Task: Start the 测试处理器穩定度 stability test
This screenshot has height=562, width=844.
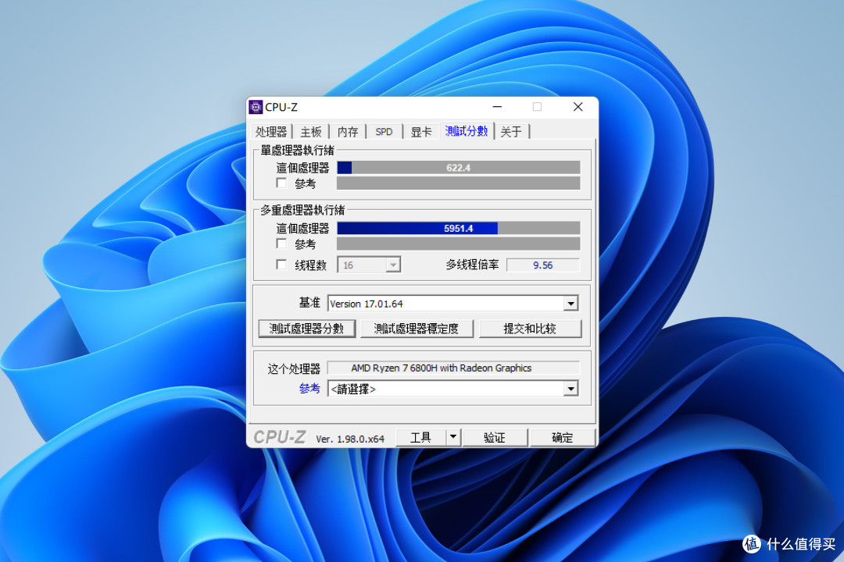Action: pos(418,328)
